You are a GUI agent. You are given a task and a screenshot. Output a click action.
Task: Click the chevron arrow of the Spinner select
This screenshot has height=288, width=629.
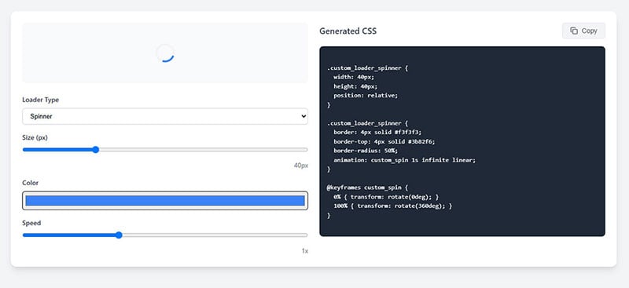point(303,117)
